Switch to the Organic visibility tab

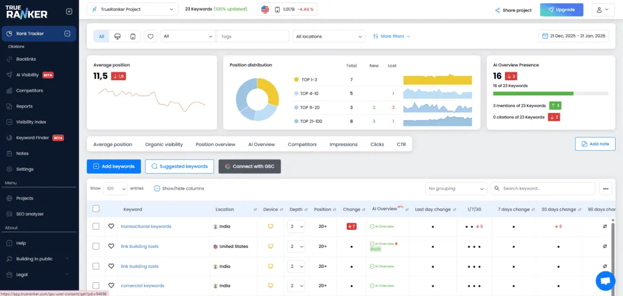pyautogui.click(x=164, y=145)
